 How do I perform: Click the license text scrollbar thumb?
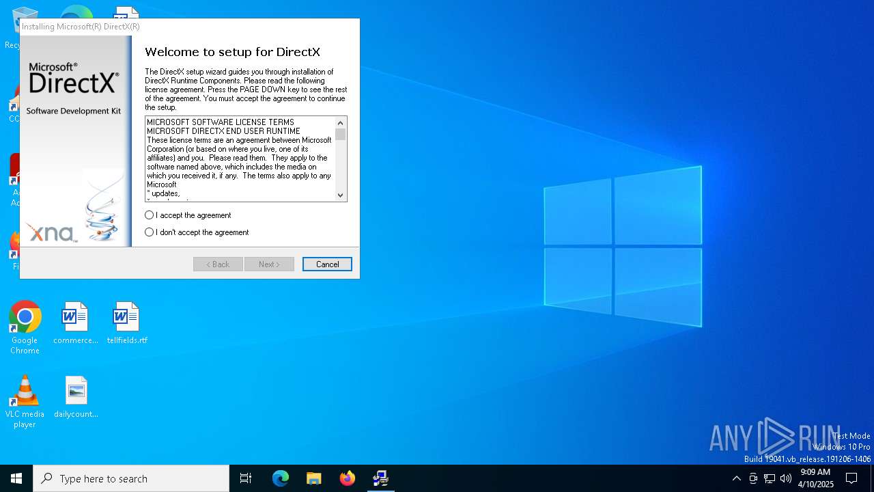pyautogui.click(x=340, y=135)
